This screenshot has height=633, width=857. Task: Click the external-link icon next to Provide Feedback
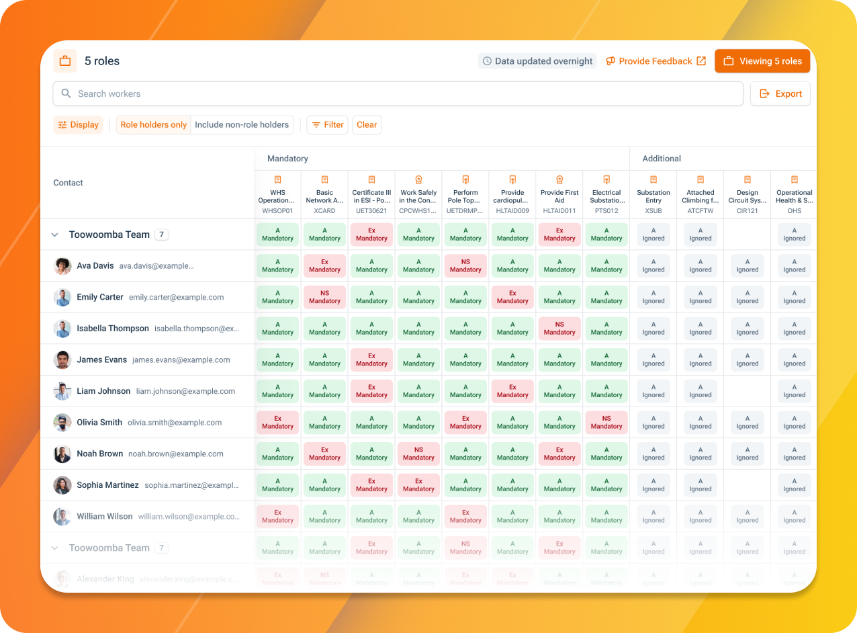point(701,61)
